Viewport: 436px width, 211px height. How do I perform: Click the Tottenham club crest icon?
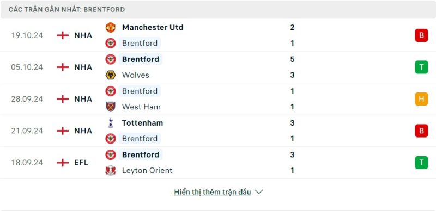(111, 123)
